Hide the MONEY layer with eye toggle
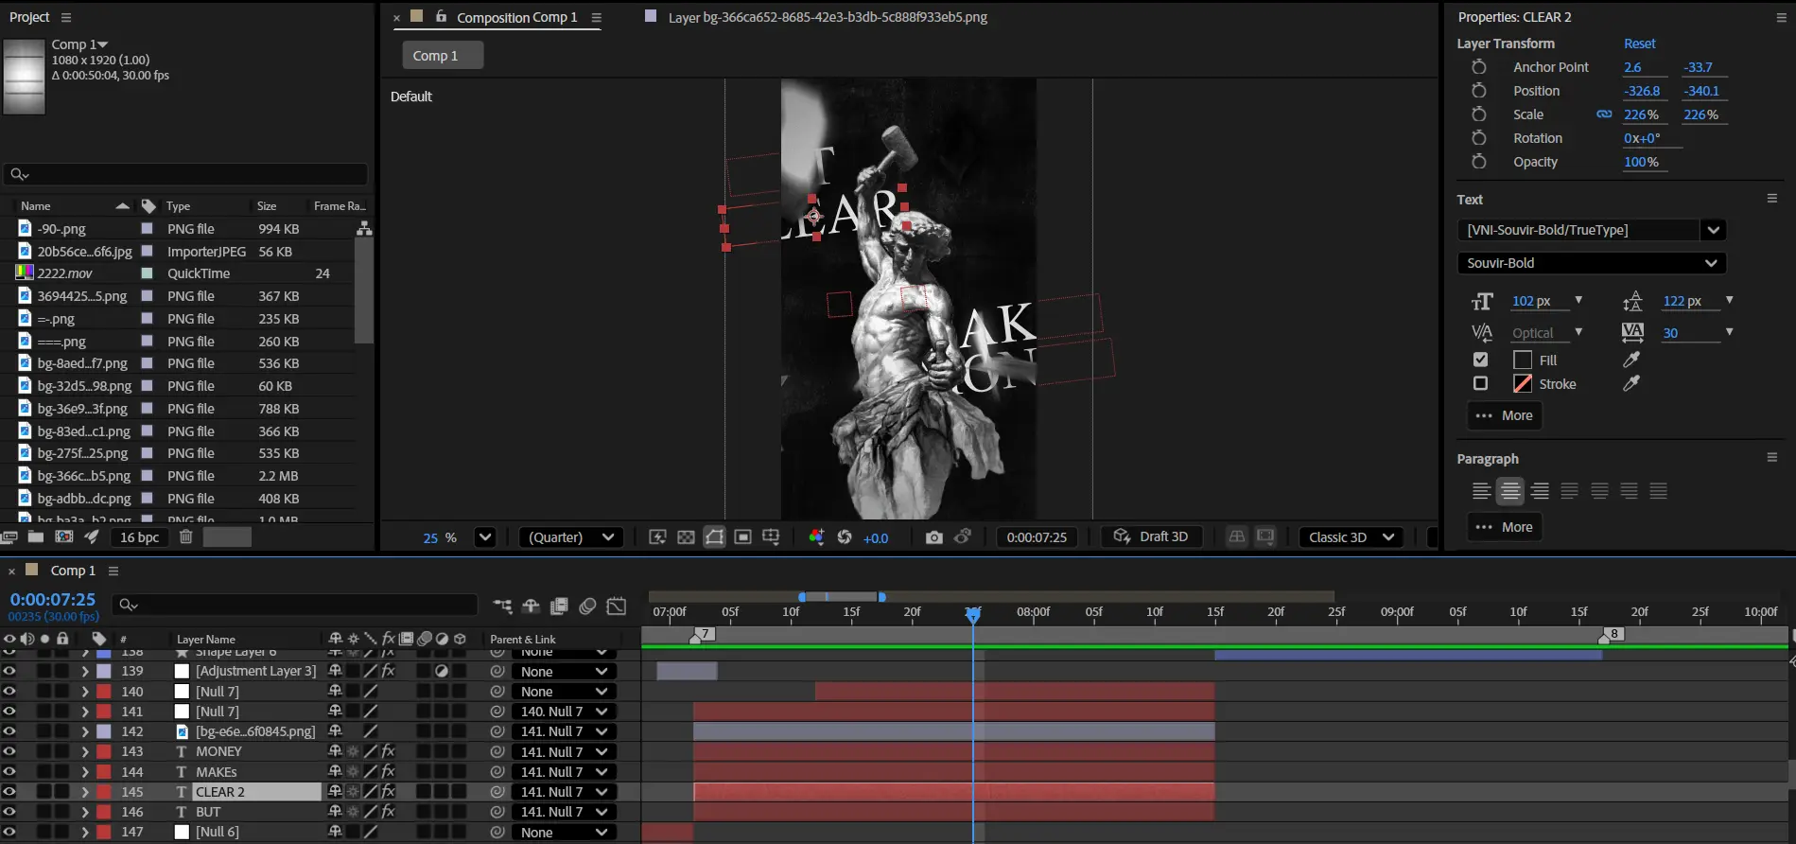Image resolution: width=1796 pixels, height=844 pixels. point(9,751)
